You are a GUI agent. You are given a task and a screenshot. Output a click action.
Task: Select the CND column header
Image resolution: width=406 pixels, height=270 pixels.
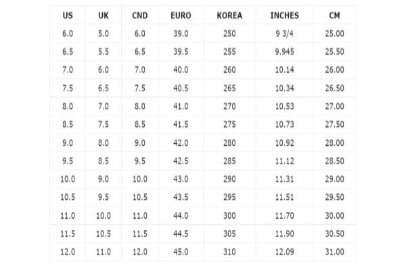click(x=140, y=16)
